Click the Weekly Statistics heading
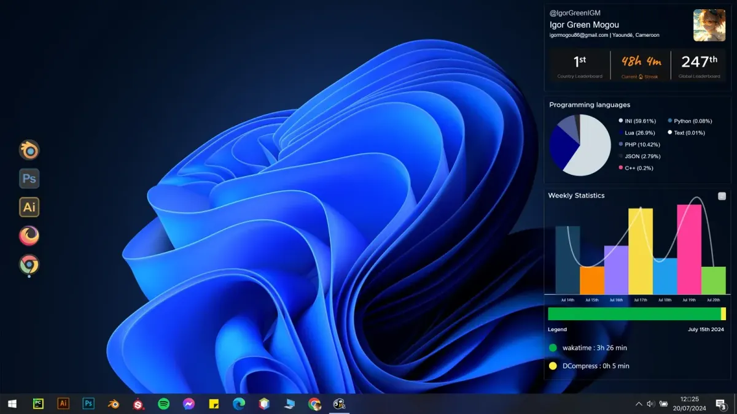The image size is (737, 414). (576, 196)
